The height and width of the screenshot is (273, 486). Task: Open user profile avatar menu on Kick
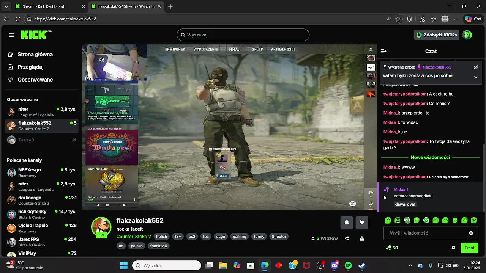467,35
